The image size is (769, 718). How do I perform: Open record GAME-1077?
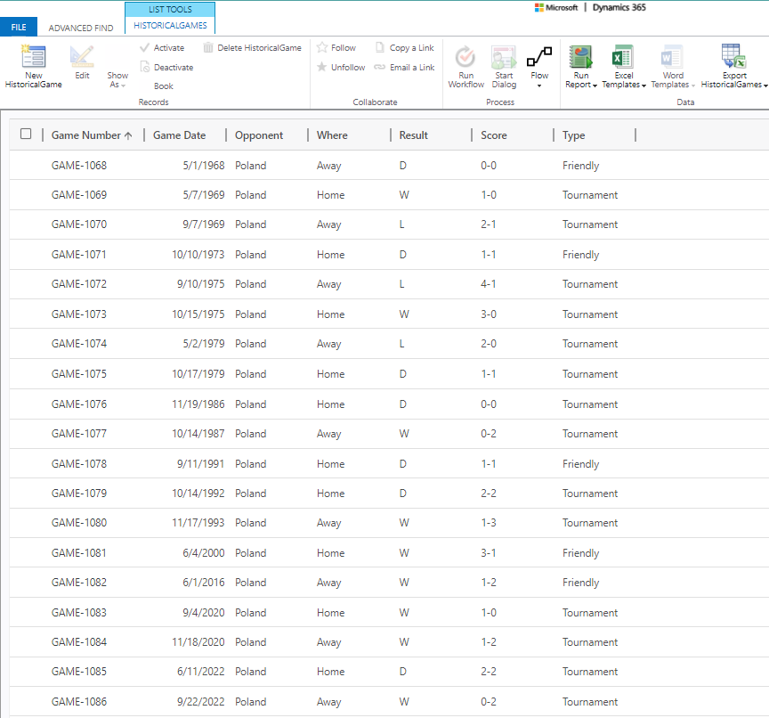(79, 433)
